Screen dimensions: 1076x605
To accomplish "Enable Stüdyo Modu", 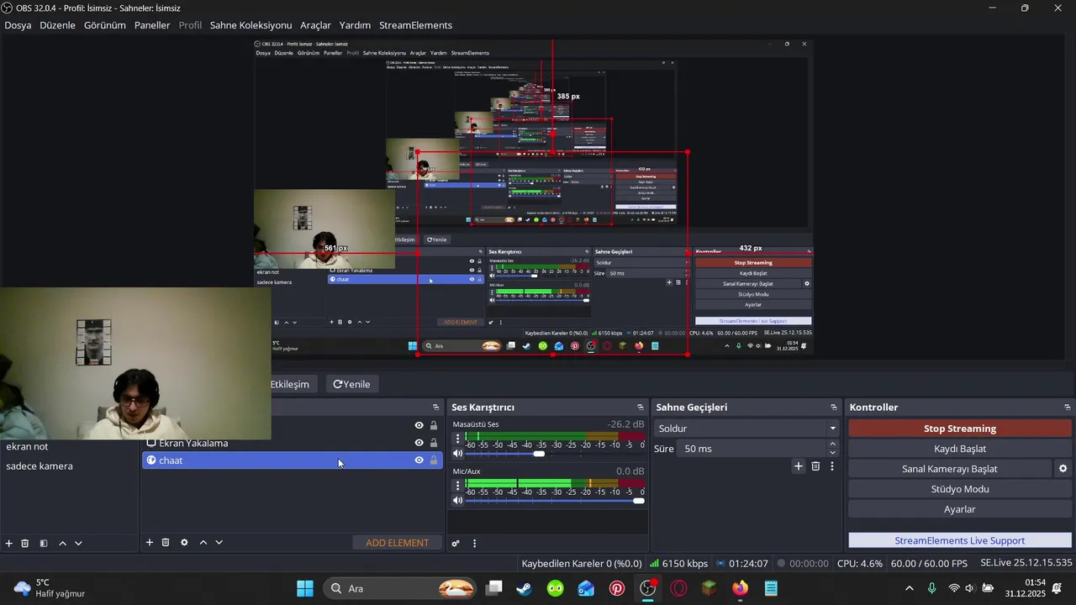I will (x=960, y=489).
